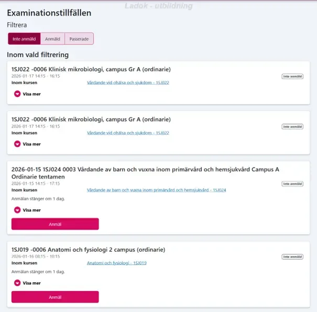Screen dimensions: 317x312
Task: Open 'Vårdande av barn och vuxna' 1SJ024 link
Action: click(x=156, y=190)
